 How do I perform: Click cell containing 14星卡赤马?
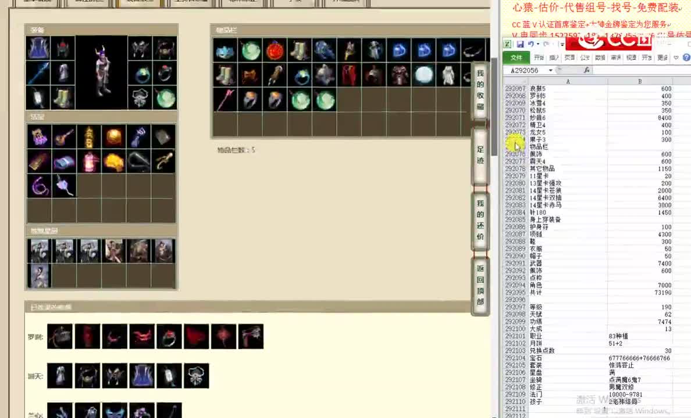[x=568, y=206]
